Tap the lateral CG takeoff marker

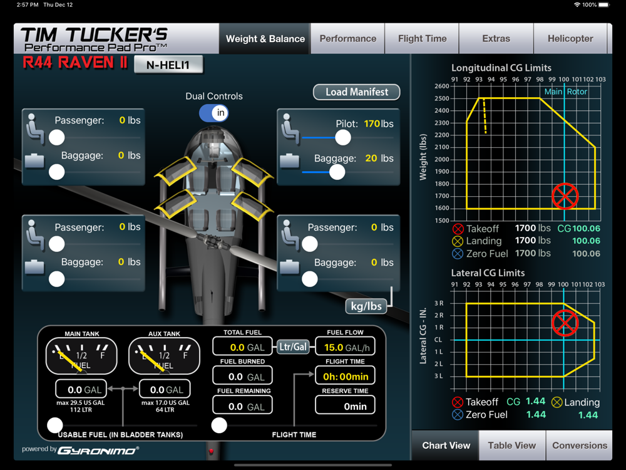click(x=565, y=323)
